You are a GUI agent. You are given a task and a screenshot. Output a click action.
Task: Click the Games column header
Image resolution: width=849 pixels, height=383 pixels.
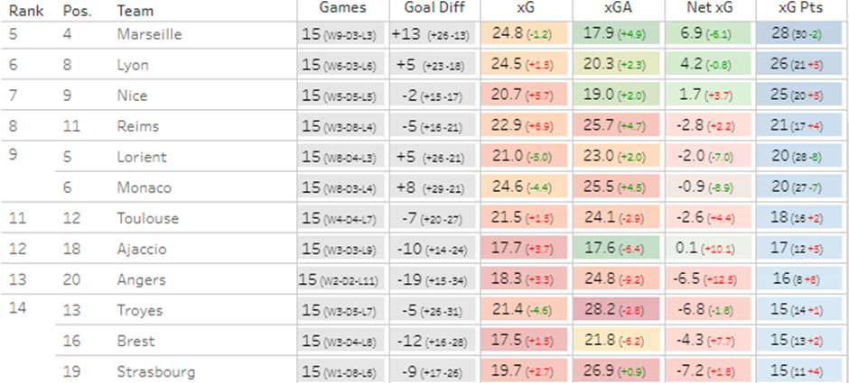pos(343,8)
